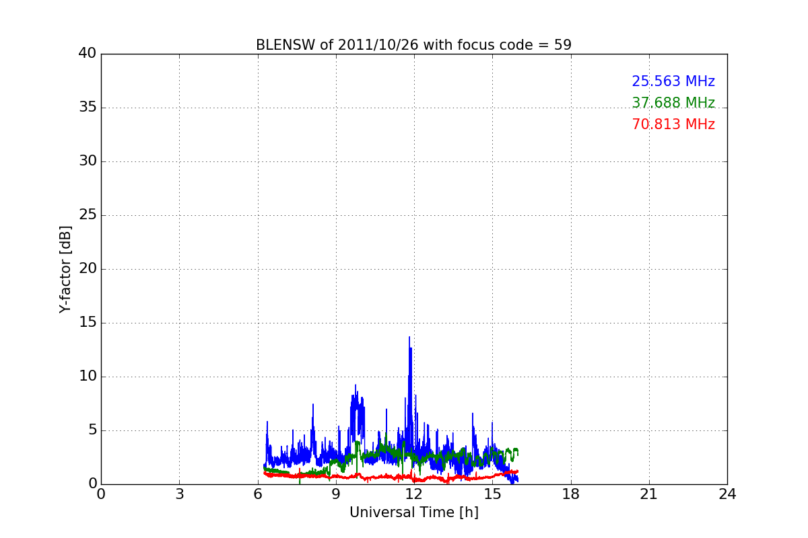Click y-axis tick label 20

pyautogui.click(x=87, y=269)
